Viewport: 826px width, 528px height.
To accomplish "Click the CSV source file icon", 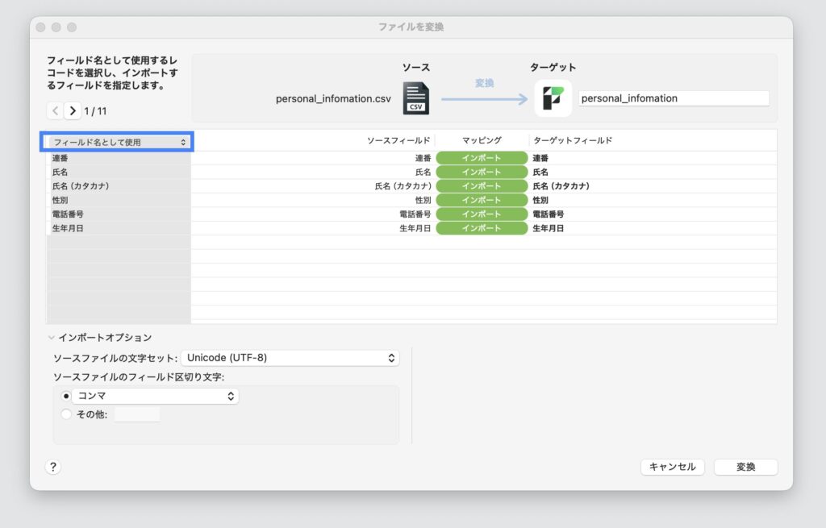I will click(415, 97).
